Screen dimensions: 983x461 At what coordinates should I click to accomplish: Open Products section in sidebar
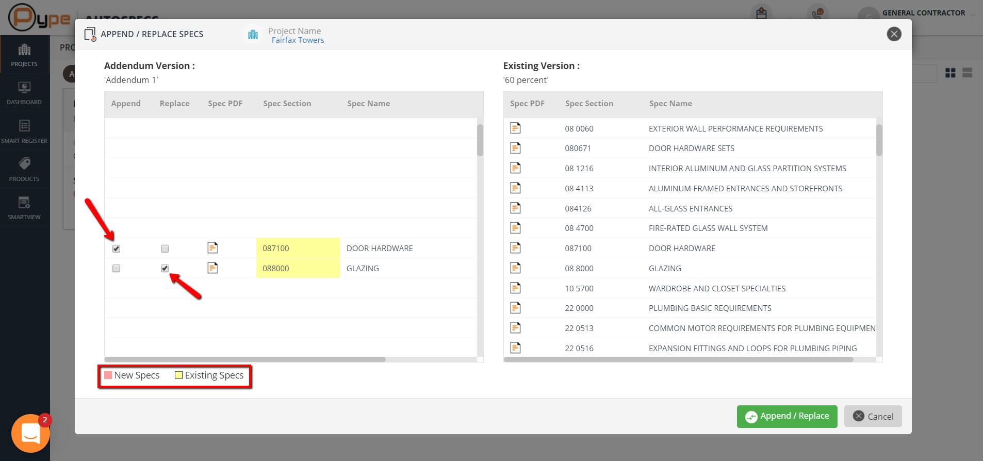[24, 169]
